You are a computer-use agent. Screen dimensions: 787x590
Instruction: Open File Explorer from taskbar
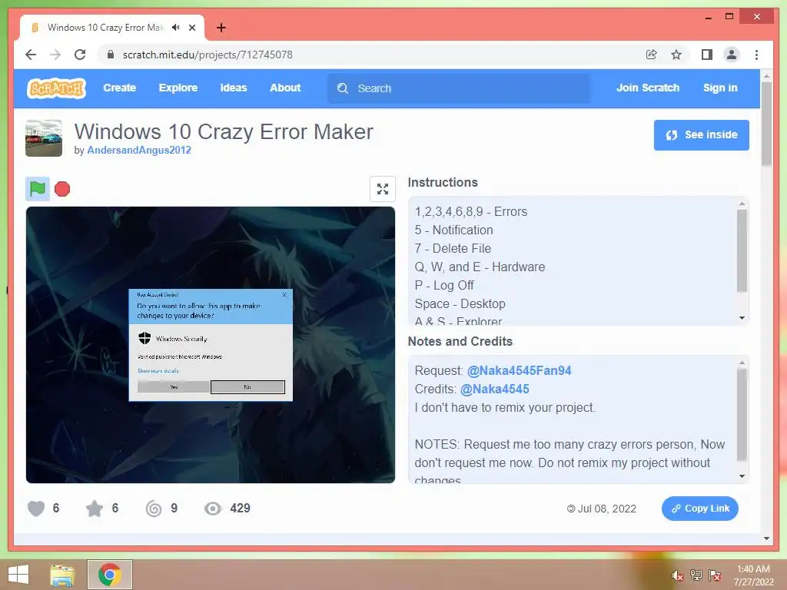[62, 575]
